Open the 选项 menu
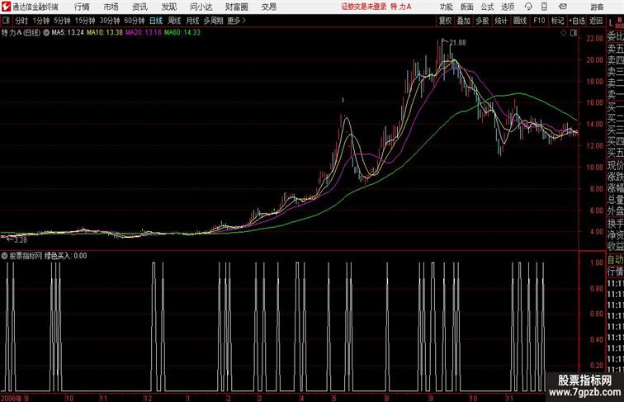Viewport: 624px width, 402px height. pyautogui.click(x=508, y=7)
